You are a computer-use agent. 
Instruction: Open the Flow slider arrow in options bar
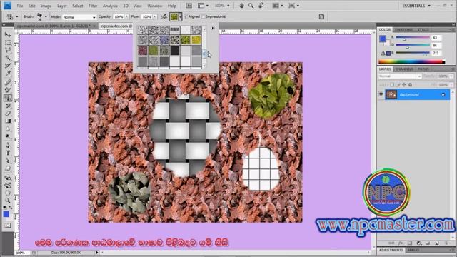[x=155, y=17]
